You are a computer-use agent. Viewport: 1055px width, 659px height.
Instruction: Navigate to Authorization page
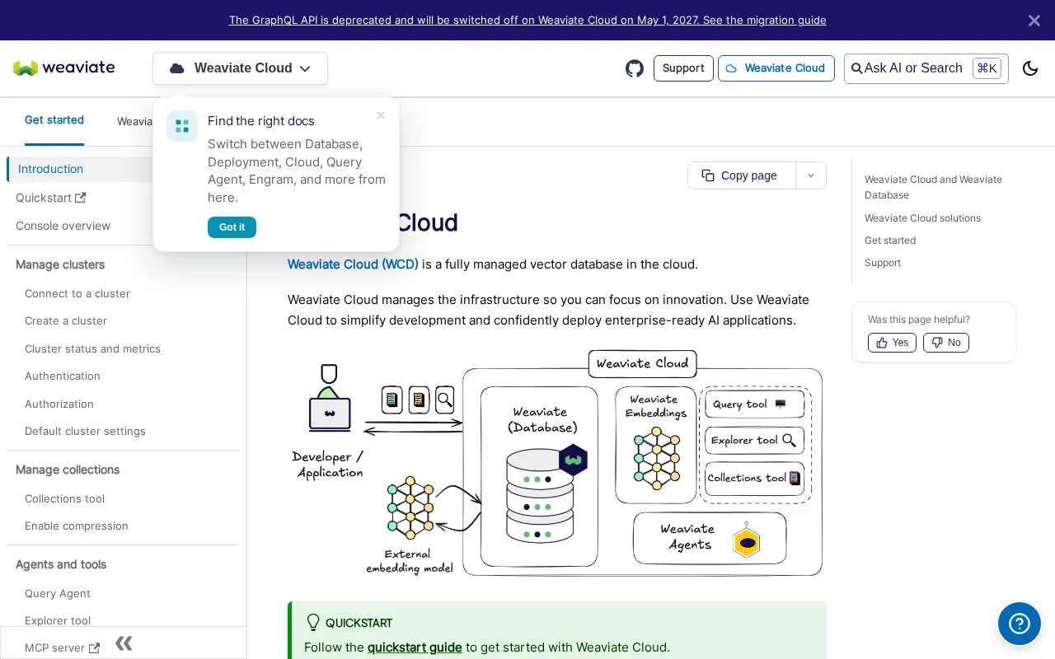[59, 404]
